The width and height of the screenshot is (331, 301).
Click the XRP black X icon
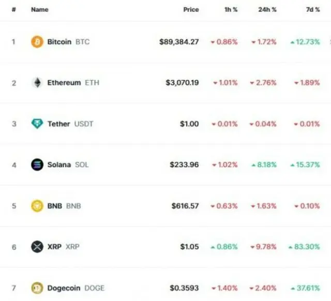(x=37, y=247)
